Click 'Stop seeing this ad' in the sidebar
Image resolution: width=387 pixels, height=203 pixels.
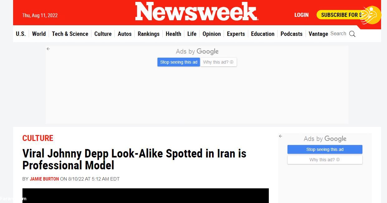pos(325,149)
